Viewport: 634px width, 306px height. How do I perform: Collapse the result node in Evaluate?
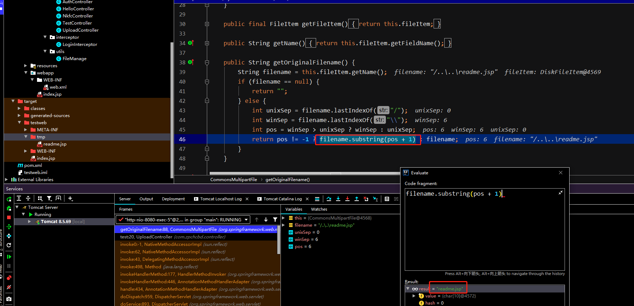click(x=408, y=289)
